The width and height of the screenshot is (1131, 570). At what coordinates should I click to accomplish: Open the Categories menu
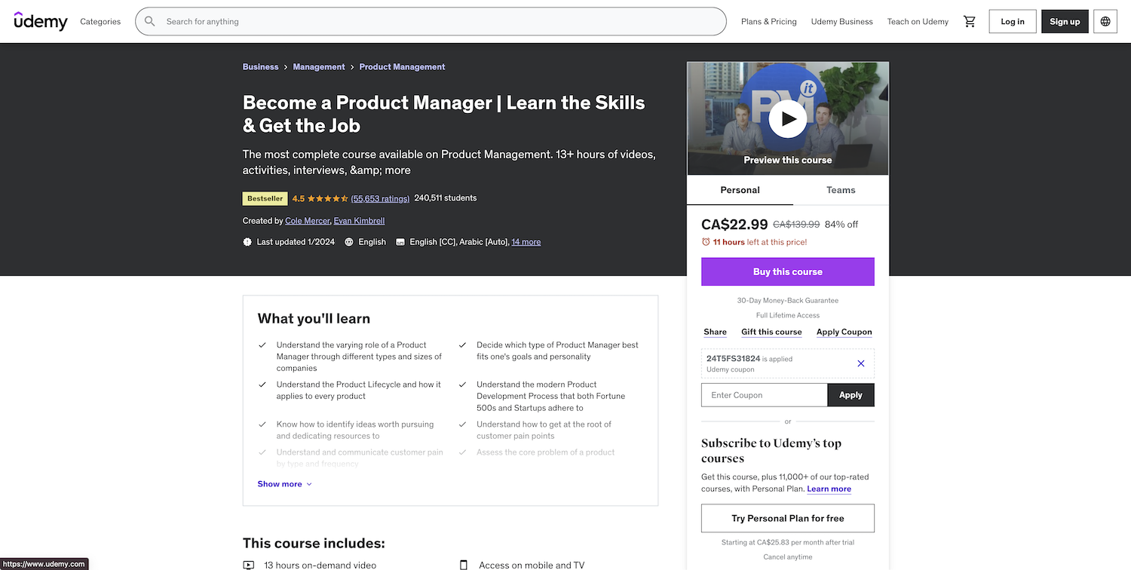click(100, 21)
